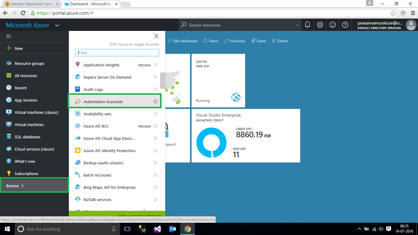
Task: Star Azure AD Identity Protection as favorite
Action: click(x=155, y=151)
